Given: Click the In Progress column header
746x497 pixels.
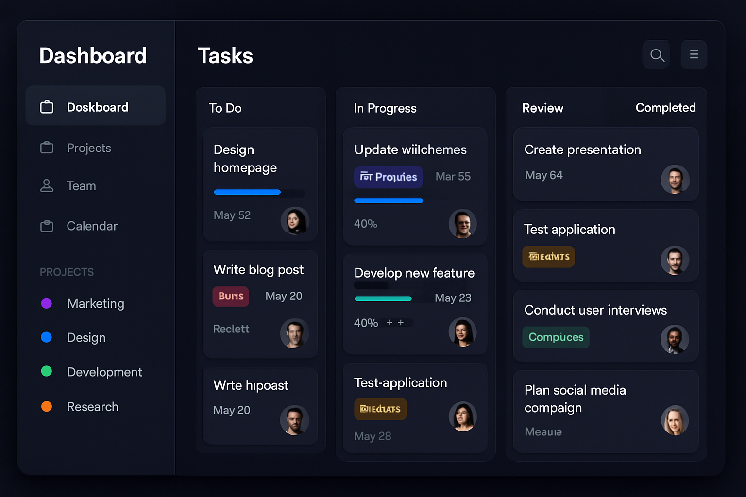Looking at the screenshot, I should [385, 108].
